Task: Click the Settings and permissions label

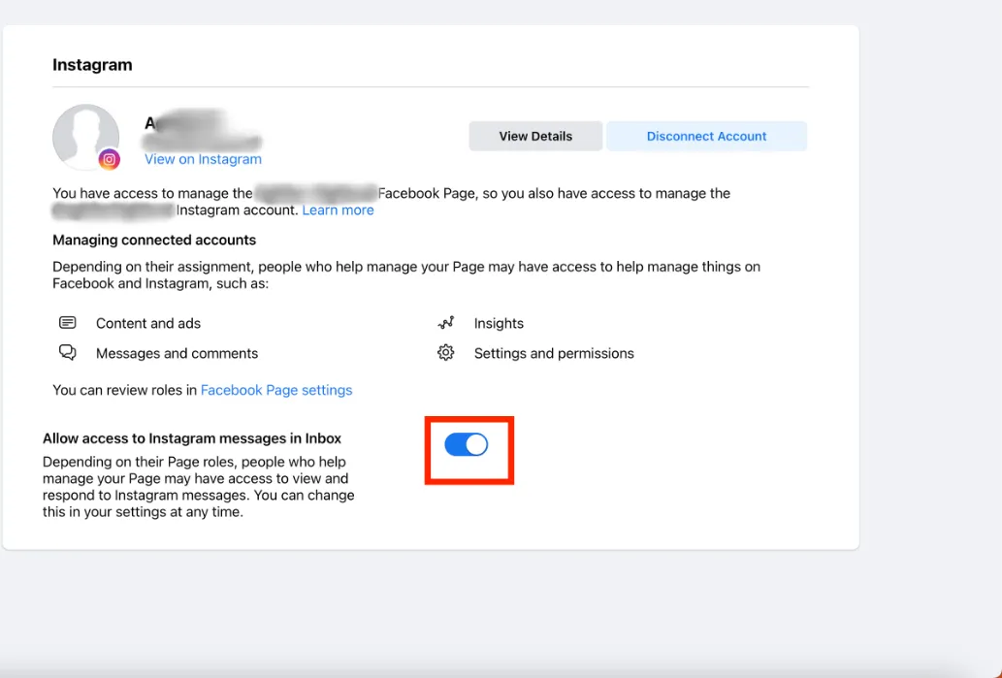Action: 554,353
